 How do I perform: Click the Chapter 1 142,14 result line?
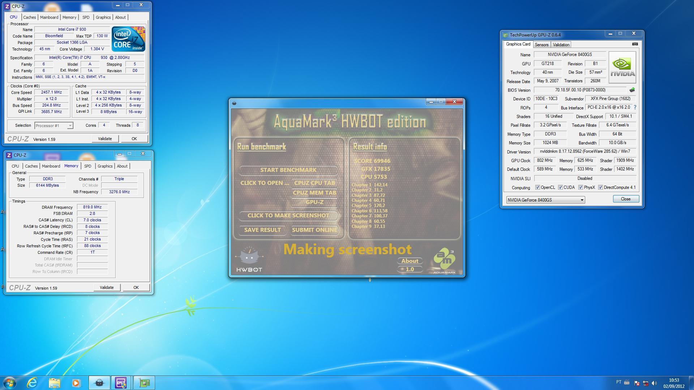[369, 185]
